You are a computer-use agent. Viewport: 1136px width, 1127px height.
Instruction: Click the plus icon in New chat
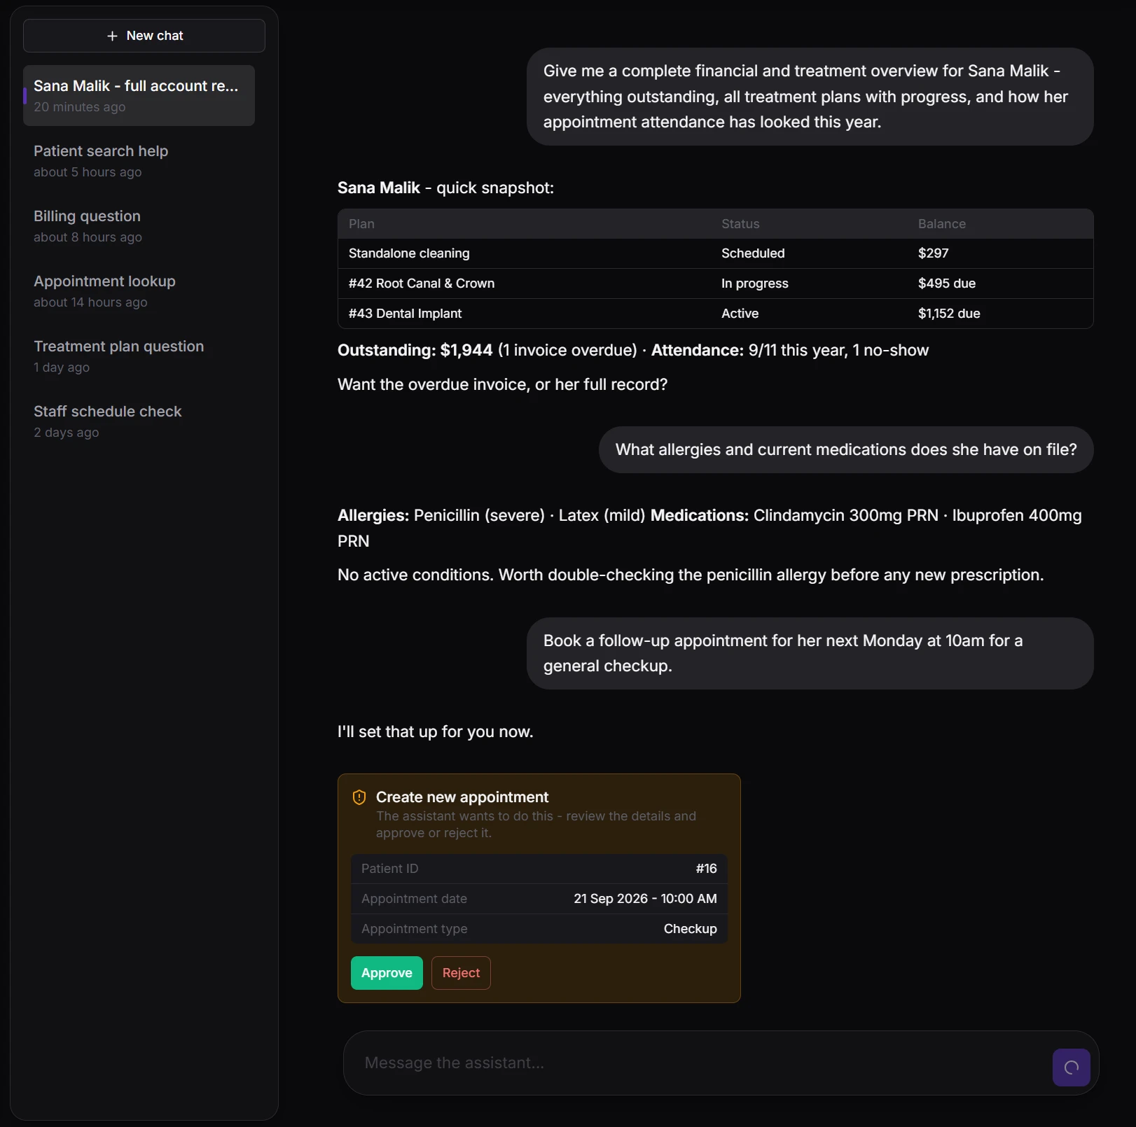[112, 36]
